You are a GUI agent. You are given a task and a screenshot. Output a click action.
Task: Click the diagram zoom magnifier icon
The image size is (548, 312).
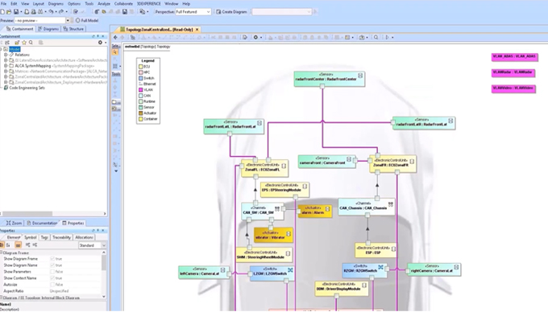376,37
